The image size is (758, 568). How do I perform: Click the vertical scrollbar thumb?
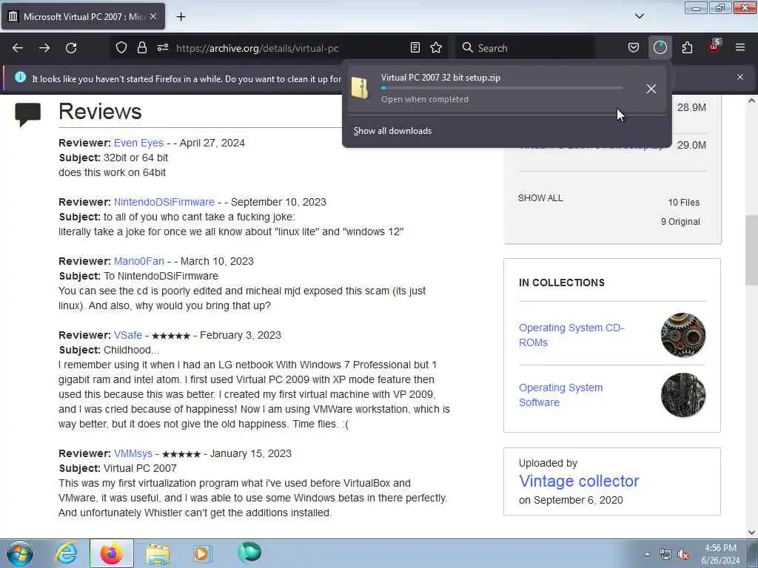pos(752,250)
